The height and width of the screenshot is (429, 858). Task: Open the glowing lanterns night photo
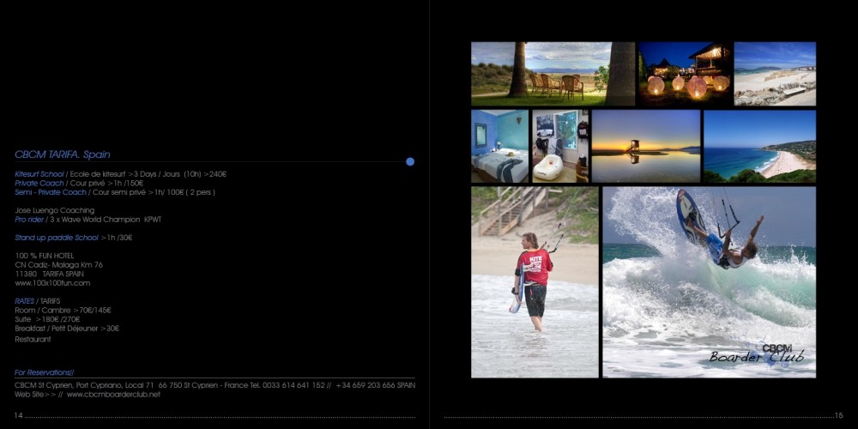pos(685,74)
